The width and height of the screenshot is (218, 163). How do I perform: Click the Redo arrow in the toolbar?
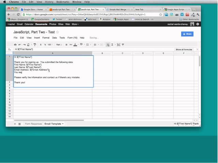(x=24, y=44)
